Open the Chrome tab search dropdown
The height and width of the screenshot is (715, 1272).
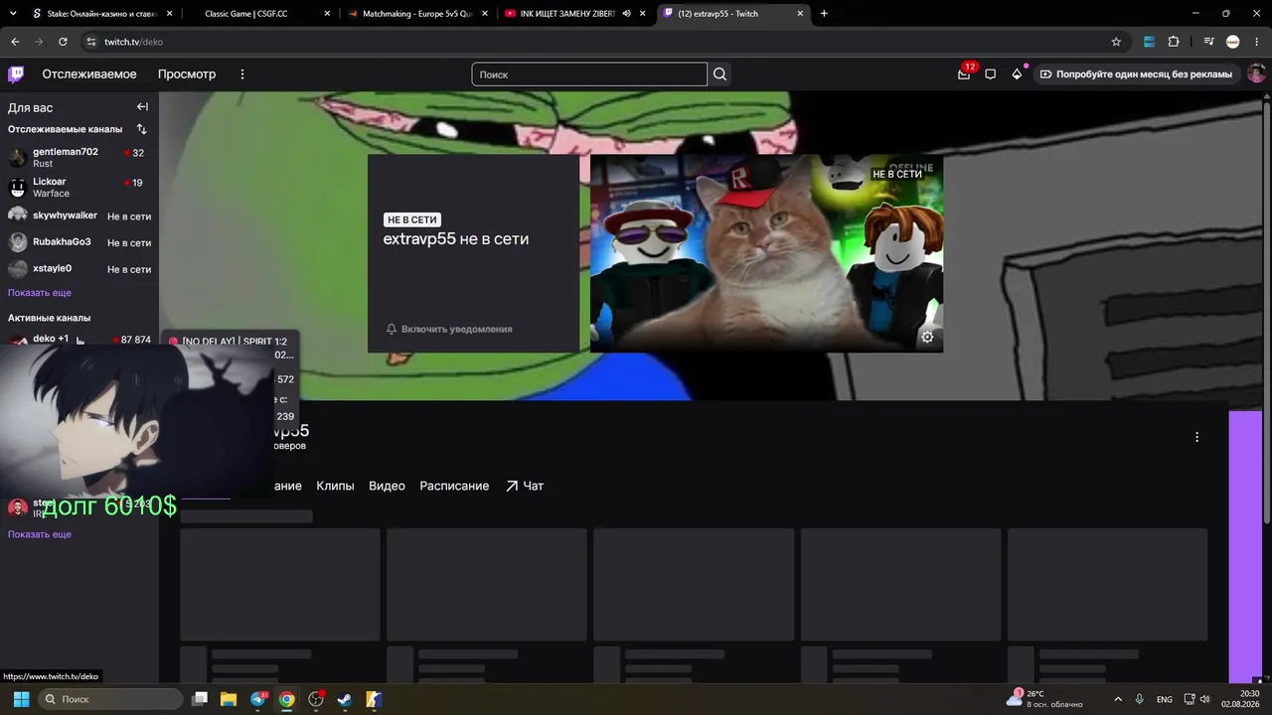coord(15,14)
